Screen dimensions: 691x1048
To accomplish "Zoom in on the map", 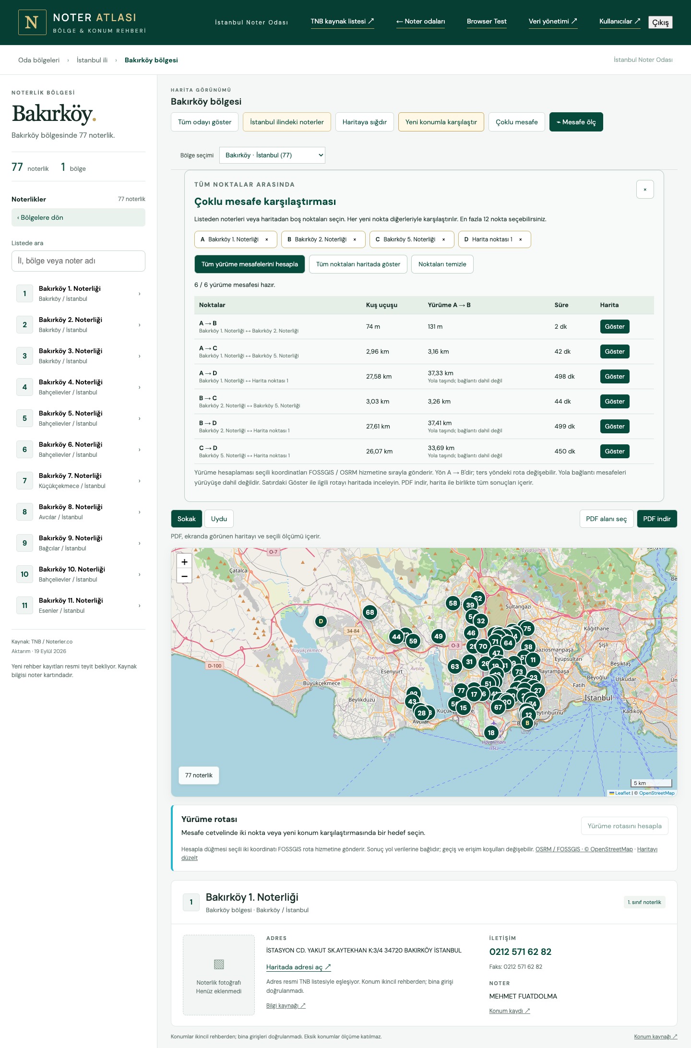I will [184, 561].
